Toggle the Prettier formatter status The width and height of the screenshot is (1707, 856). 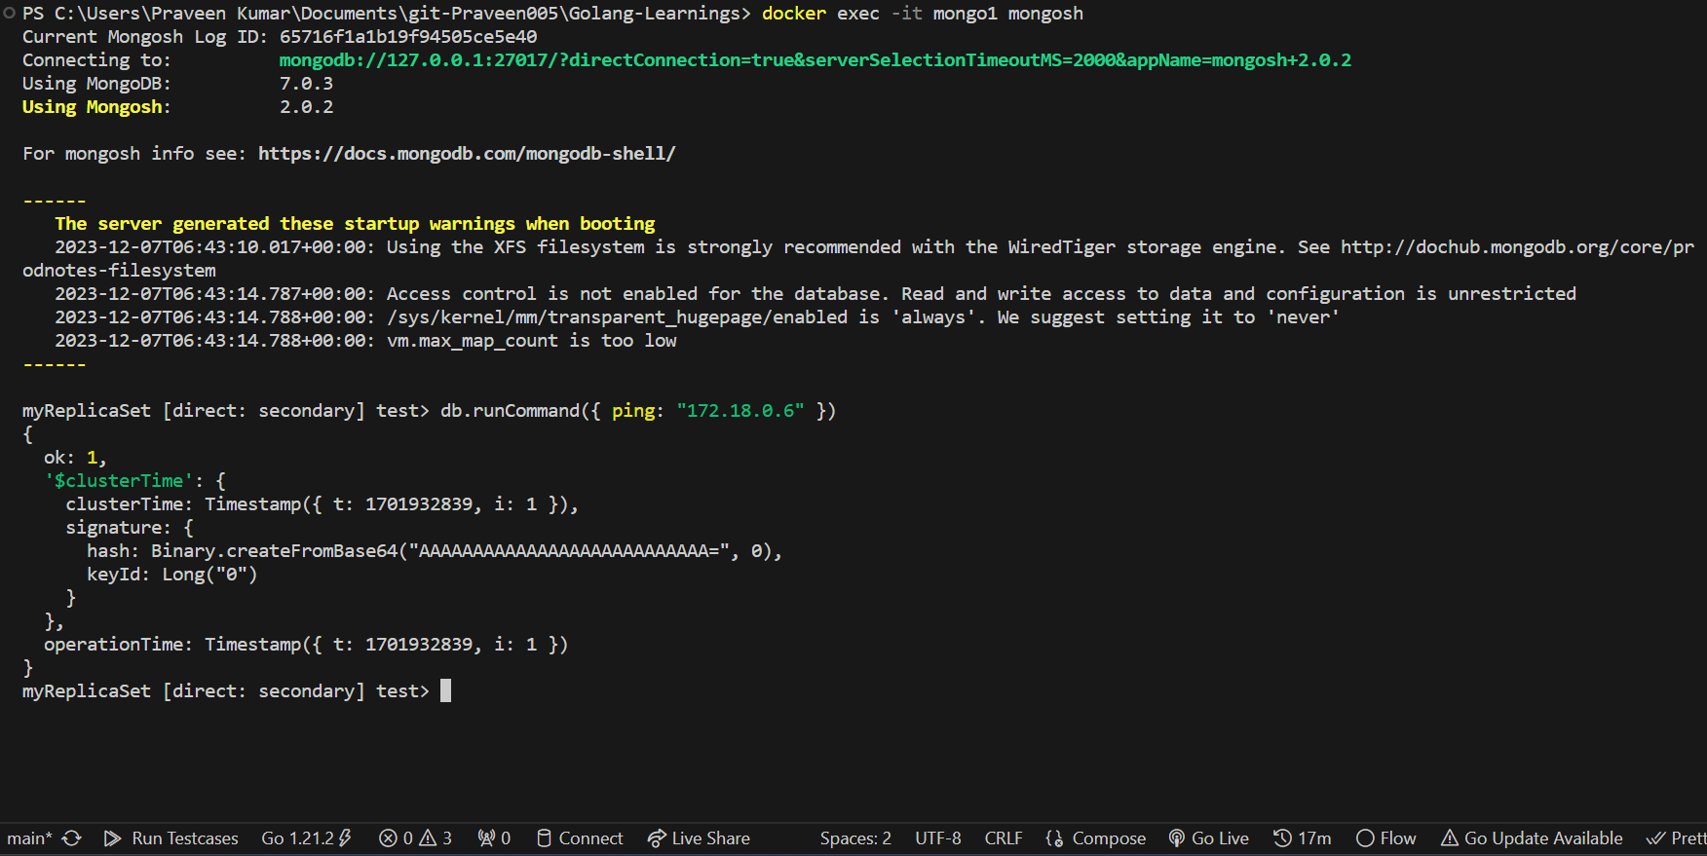point(1677,838)
